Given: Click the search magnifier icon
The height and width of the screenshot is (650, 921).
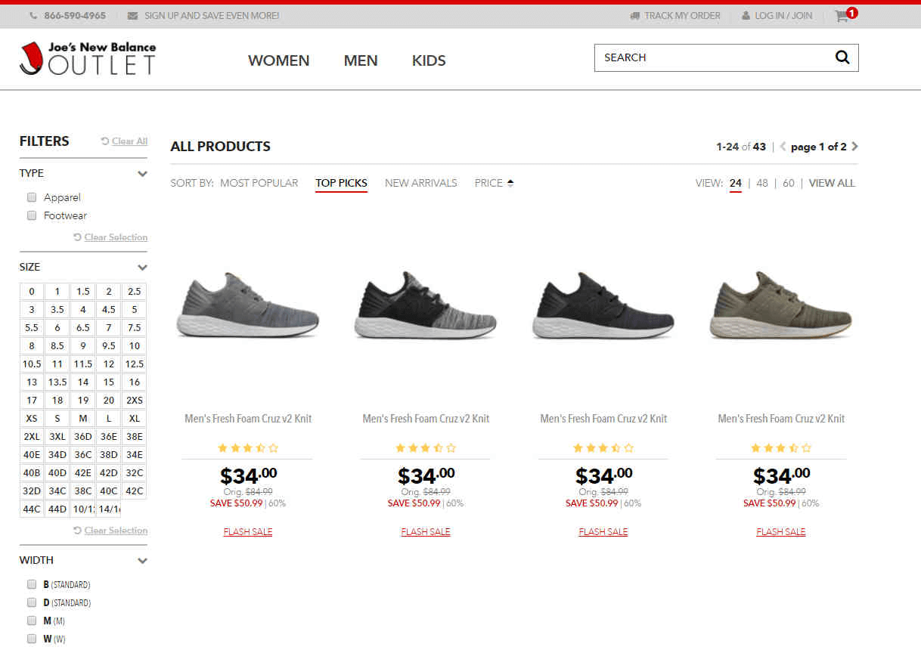Looking at the screenshot, I should click(842, 57).
